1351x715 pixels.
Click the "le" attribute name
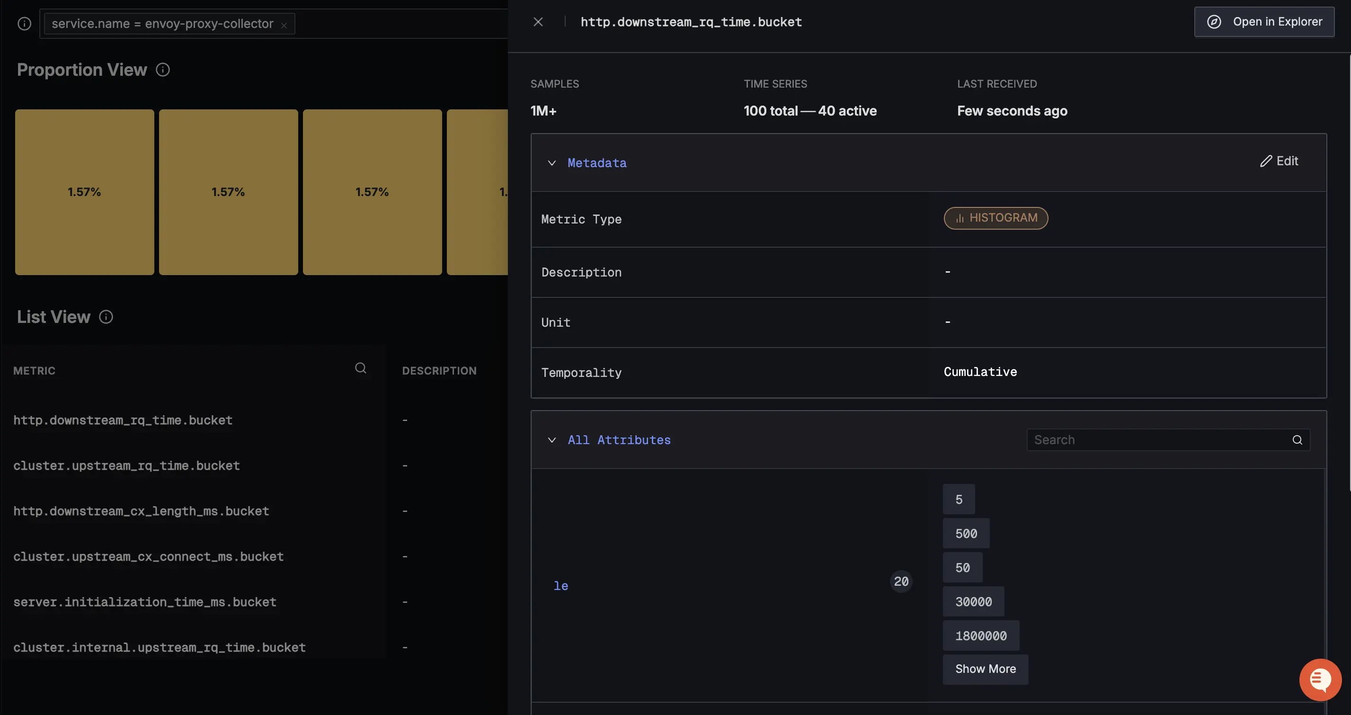point(560,585)
